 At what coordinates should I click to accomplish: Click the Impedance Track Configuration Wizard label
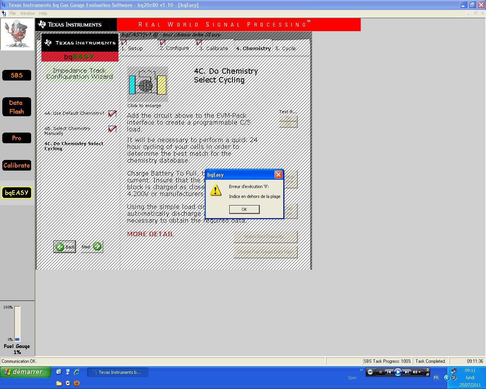click(79, 73)
